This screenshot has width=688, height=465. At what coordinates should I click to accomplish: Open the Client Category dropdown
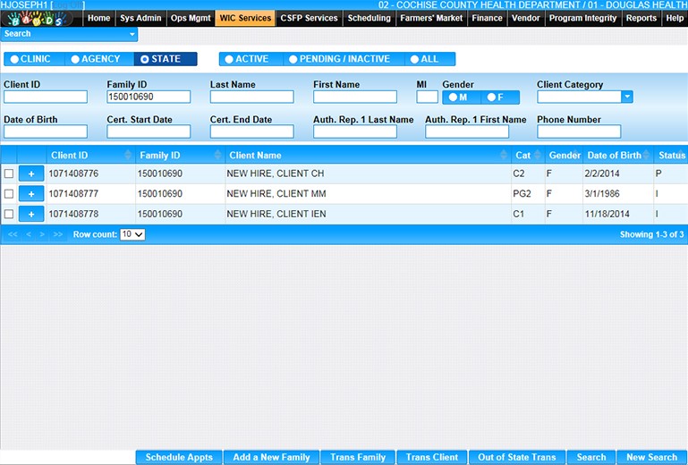[627, 97]
